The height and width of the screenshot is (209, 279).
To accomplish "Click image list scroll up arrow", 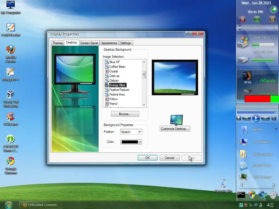I will [144, 62].
